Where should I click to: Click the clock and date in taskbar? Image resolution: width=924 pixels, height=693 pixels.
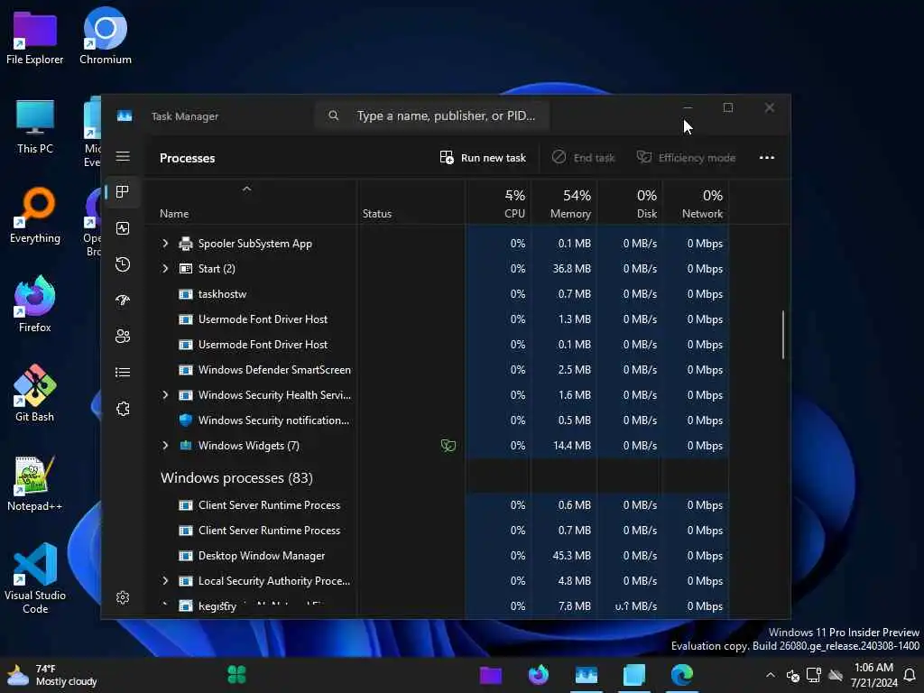pyautogui.click(x=873, y=675)
